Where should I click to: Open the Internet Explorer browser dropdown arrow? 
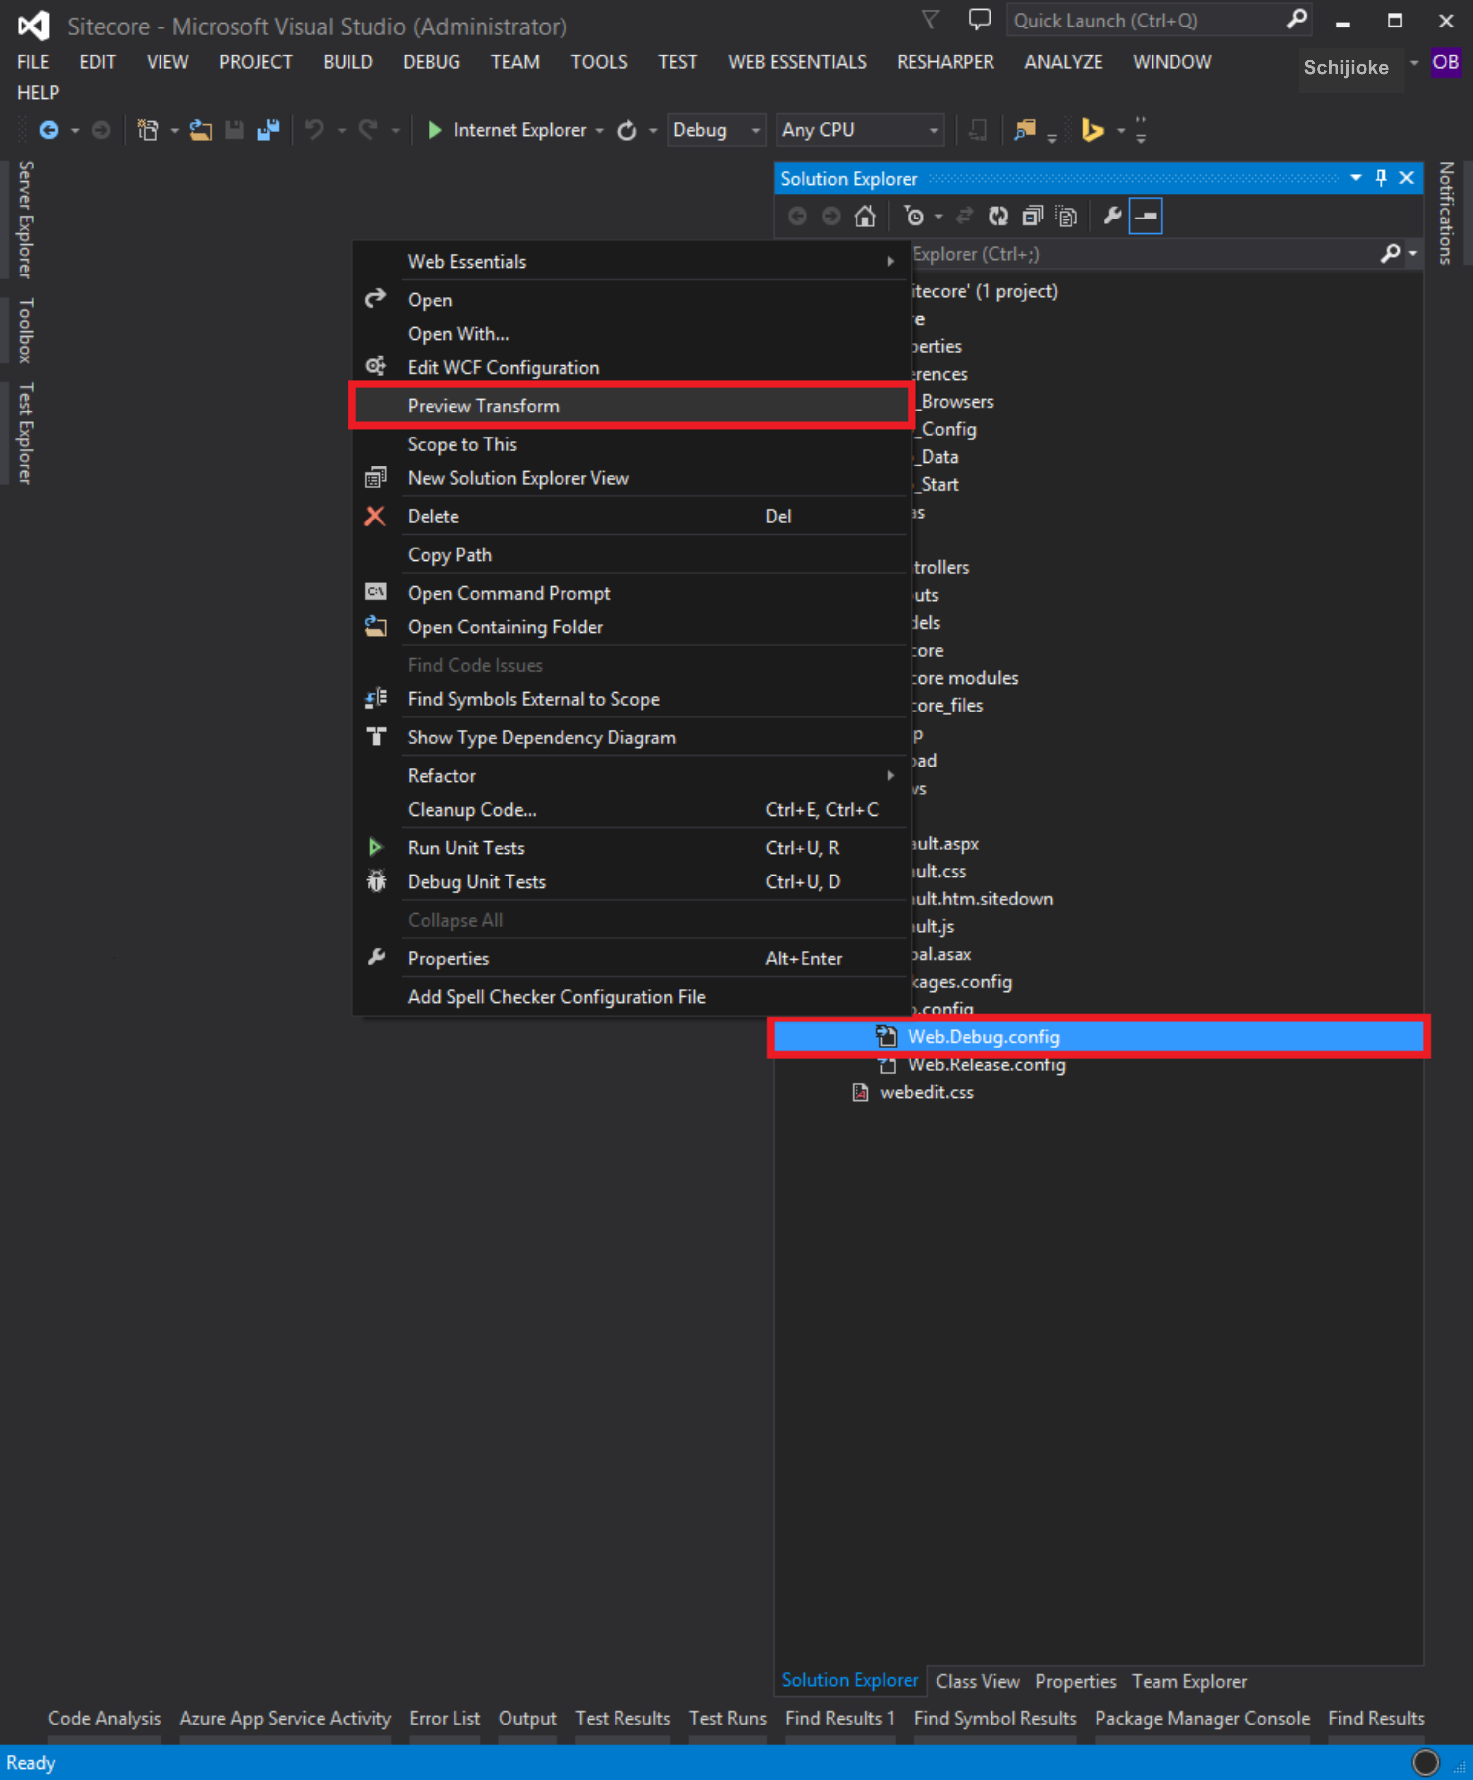pos(600,131)
